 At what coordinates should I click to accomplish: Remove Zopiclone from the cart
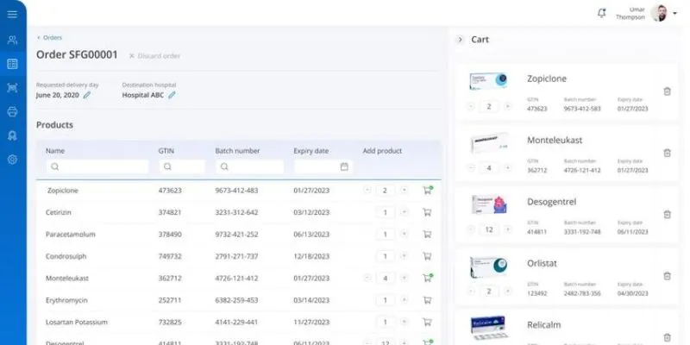tap(667, 91)
